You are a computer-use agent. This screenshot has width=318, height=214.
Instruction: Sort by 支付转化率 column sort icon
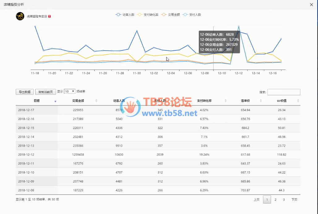226,101
